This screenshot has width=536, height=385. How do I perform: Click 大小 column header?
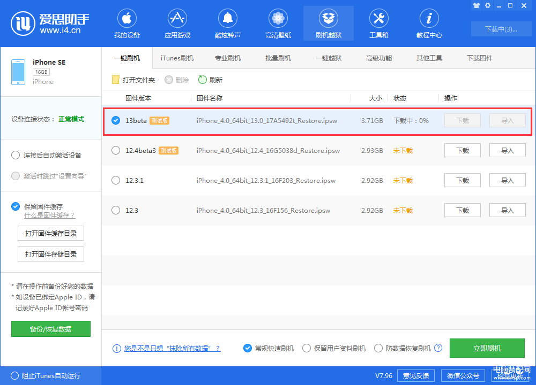point(375,98)
